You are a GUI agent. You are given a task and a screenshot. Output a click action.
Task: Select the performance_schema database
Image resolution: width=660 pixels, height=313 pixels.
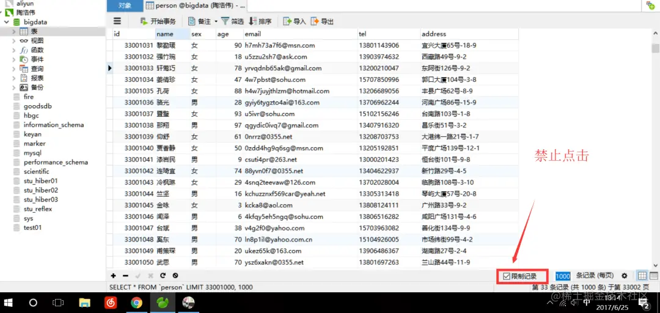(56, 162)
